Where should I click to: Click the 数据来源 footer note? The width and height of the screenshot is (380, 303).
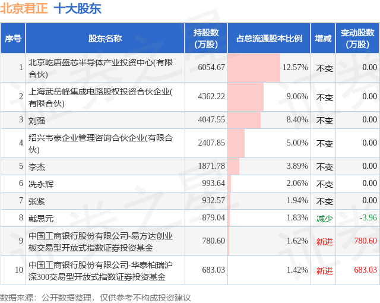pyautogui.click(x=96, y=298)
